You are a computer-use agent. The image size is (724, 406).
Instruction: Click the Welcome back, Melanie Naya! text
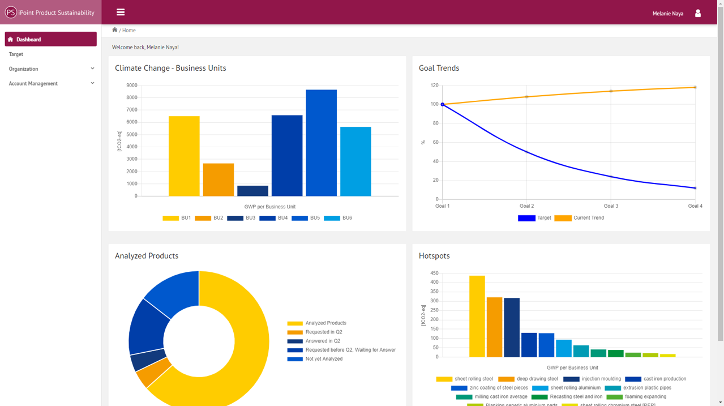point(145,48)
